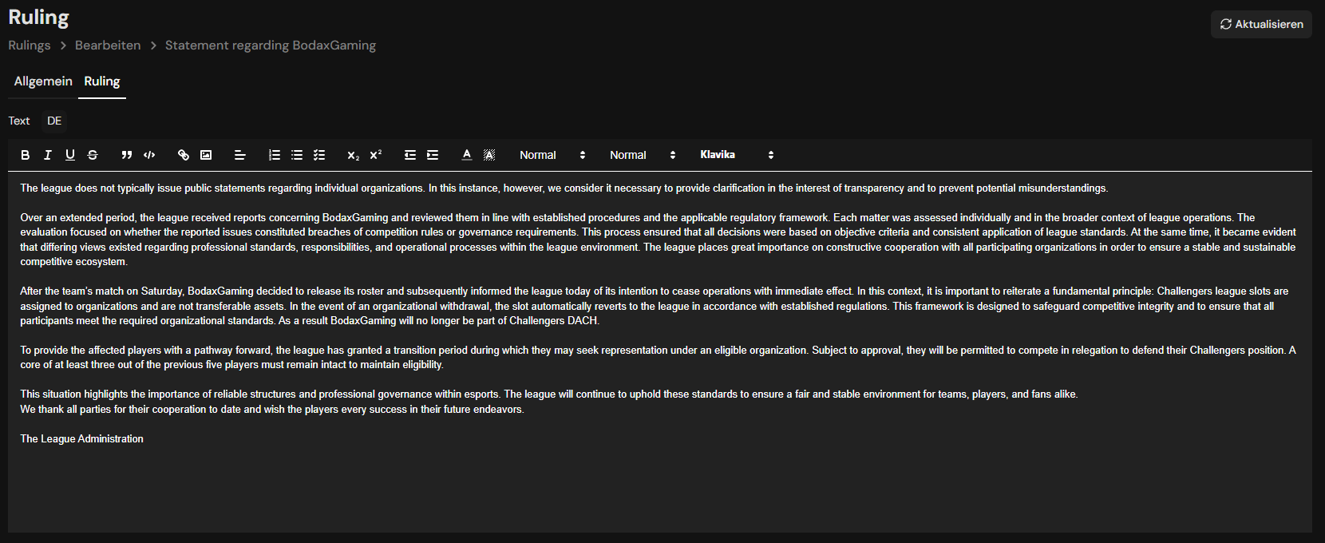
Task: Open the text background color picker
Action: [489, 155]
